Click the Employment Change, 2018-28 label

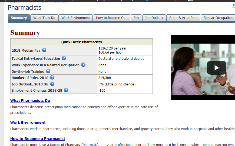click(37, 91)
